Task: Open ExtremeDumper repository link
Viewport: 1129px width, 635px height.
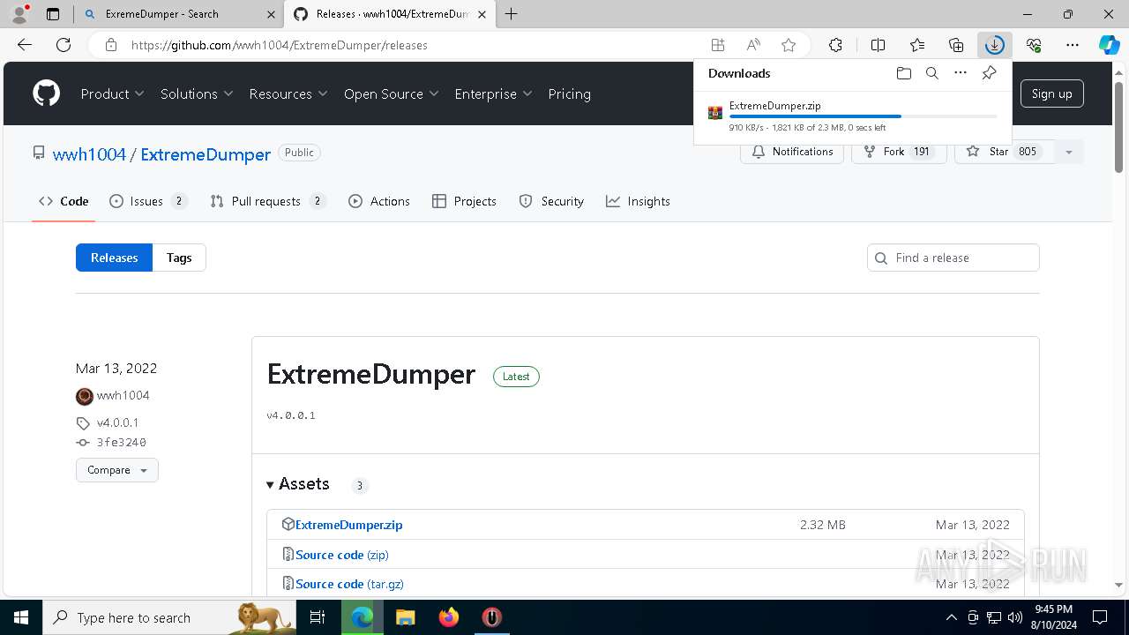Action: click(x=206, y=154)
